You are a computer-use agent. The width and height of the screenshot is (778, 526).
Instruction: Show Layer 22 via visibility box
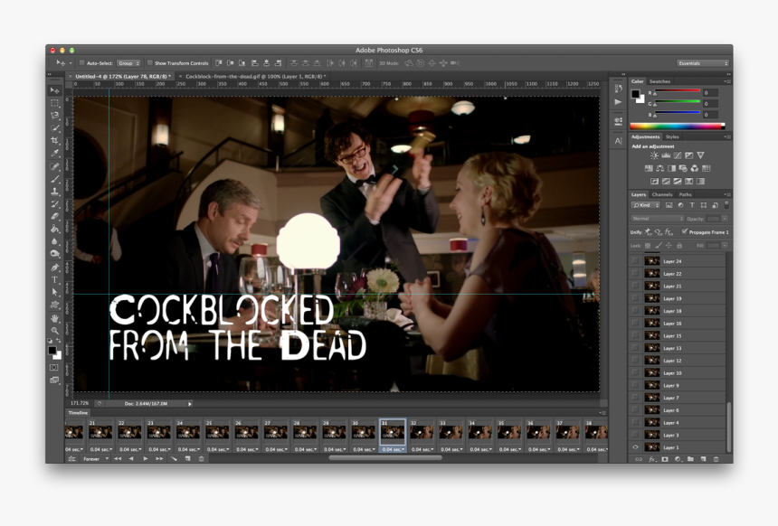tap(636, 273)
